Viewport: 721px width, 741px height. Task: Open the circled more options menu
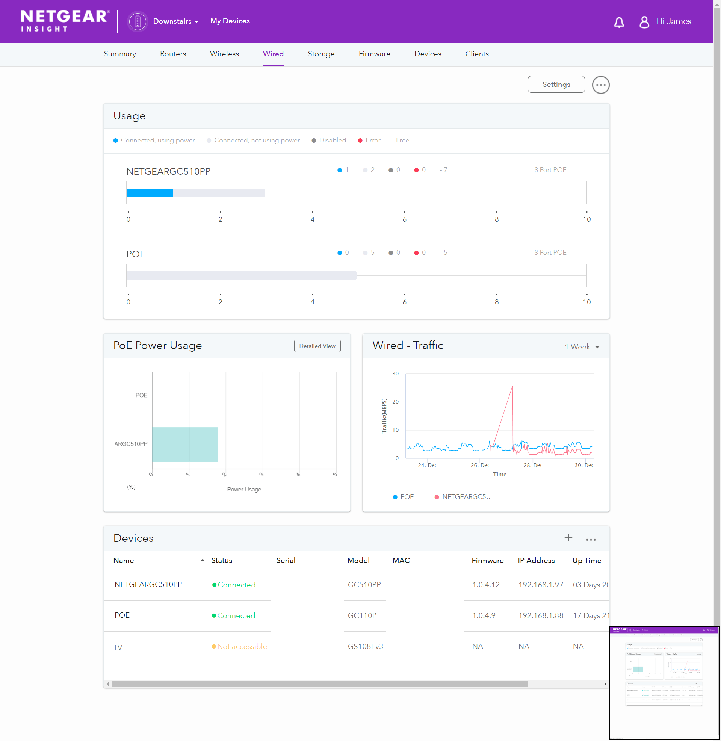[600, 85]
